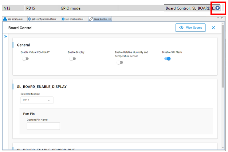228x152 pixels.
Task: Select the GPIO mode cell
Action: (x=88, y=8)
